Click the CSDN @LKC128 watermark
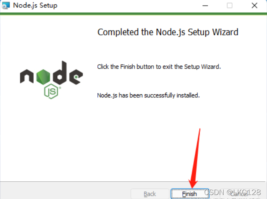This screenshot has height=199, width=267. [233, 192]
